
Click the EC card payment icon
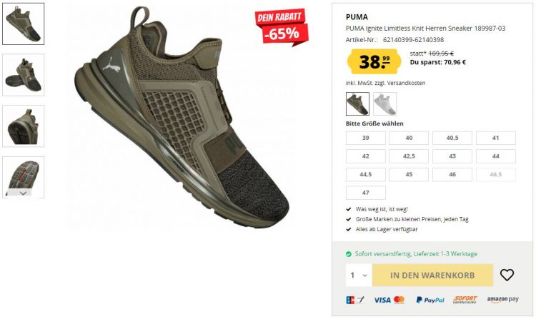[x=354, y=300]
